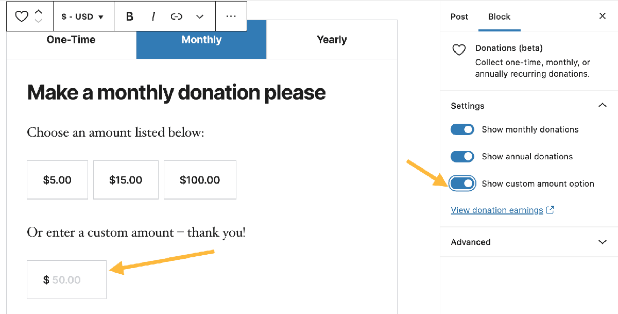Move block down with the down arrow
The height and width of the screenshot is (314, 618).
click(39, 21)
